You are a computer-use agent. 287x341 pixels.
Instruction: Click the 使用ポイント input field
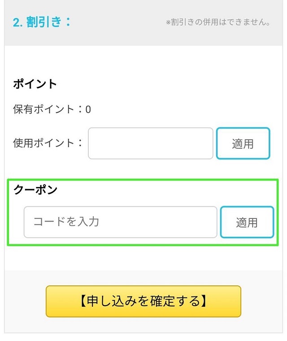tap(150, 143)
